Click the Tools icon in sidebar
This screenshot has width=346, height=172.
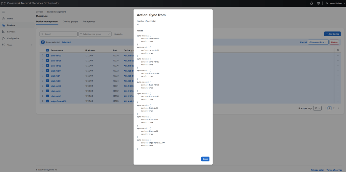(3, 45)
